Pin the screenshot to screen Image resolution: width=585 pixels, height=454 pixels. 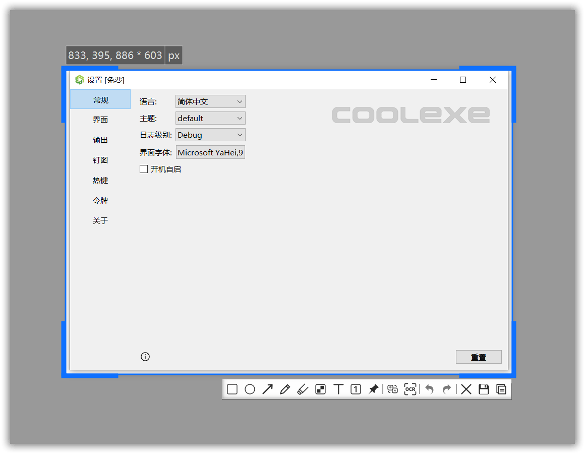pos(373,389)
